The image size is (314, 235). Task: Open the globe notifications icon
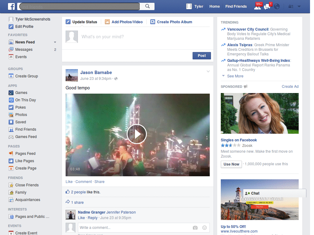click(x=277, y=7)
